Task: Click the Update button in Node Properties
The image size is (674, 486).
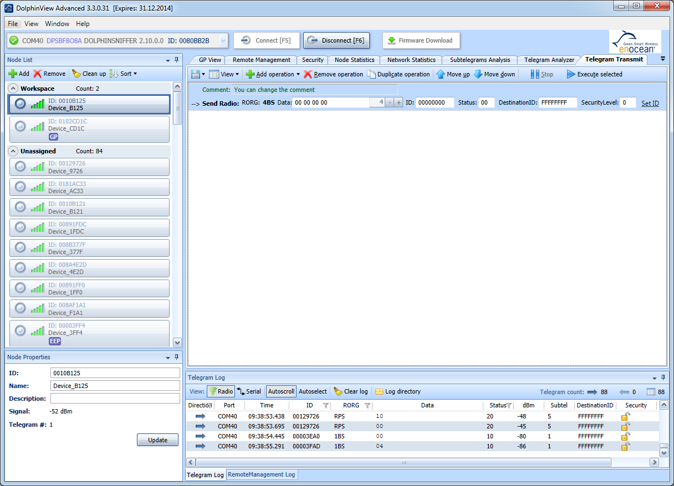Action: tap(158, 440)
